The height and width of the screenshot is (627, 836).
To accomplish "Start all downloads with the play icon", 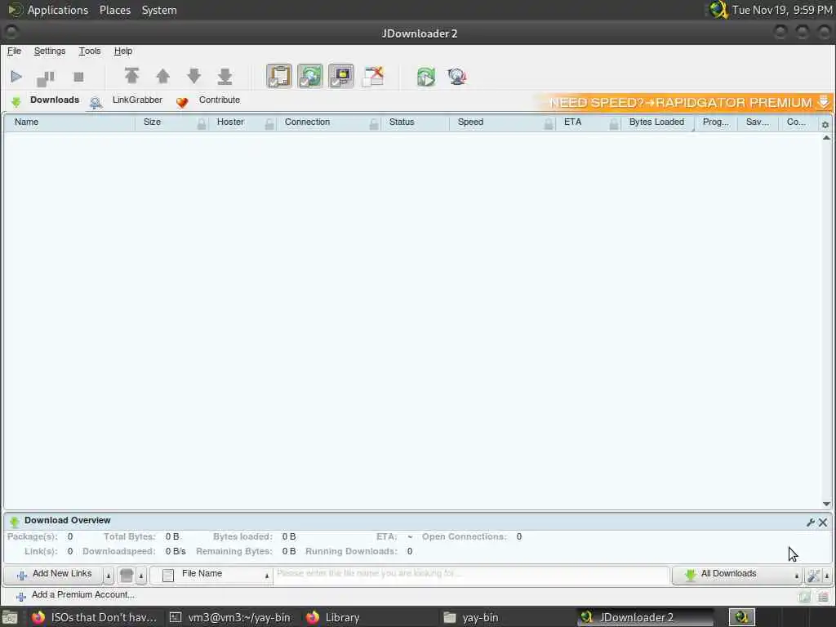I will pyautogui.click(x=16, y=77).
